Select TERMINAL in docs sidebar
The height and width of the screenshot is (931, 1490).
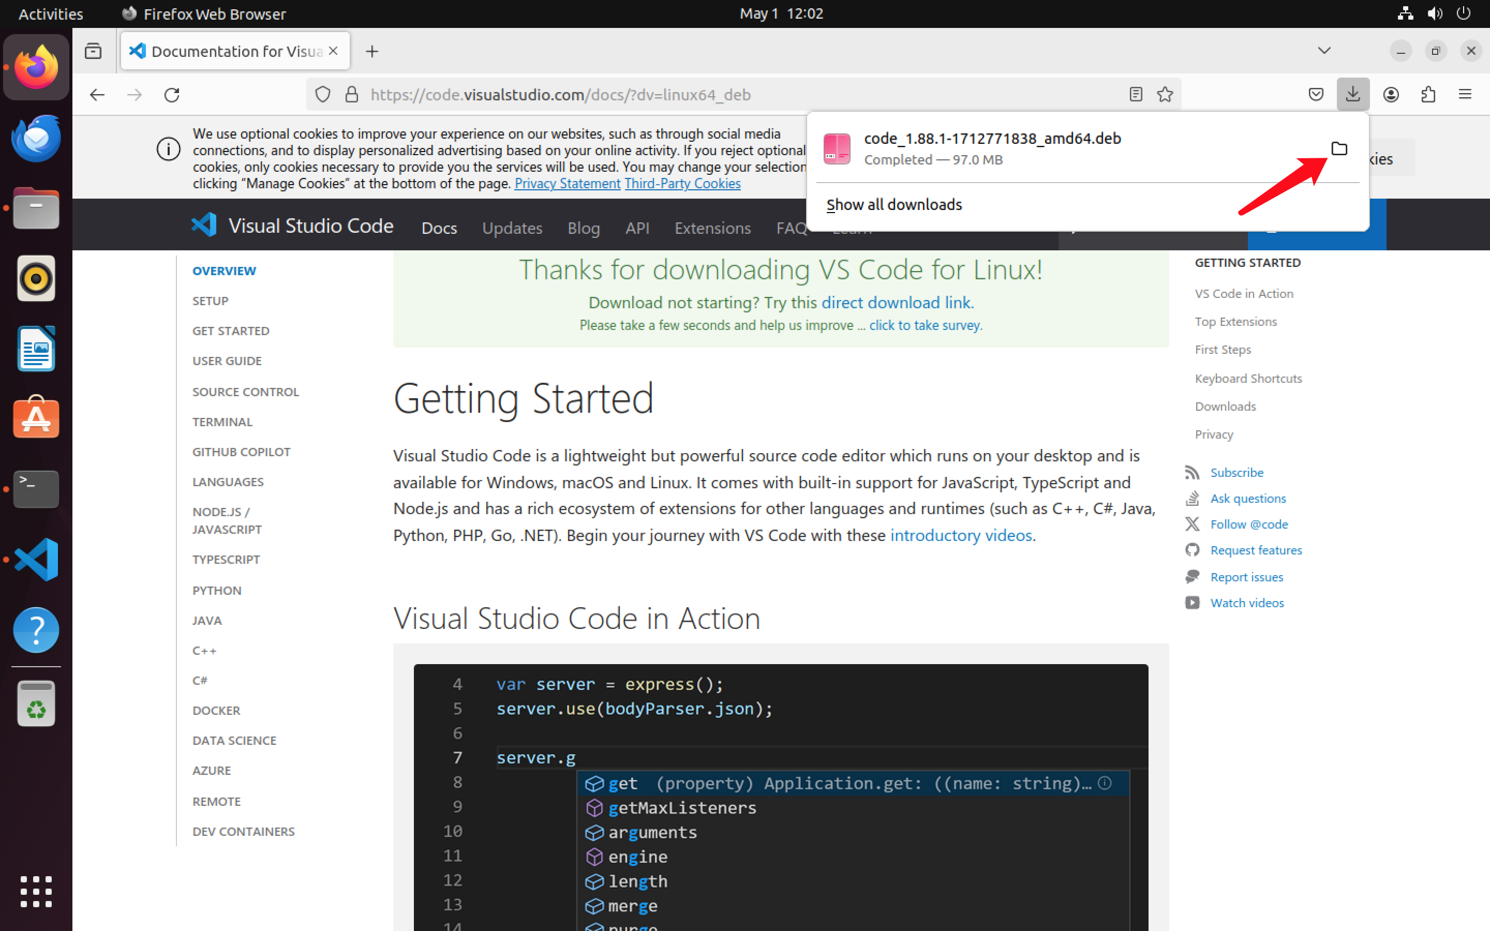point(222,422)
